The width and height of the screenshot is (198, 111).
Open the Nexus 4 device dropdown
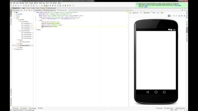136,13
